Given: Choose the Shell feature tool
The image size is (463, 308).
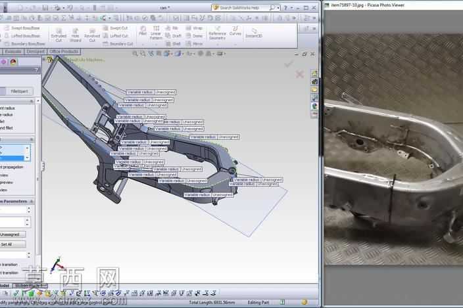Looking at the screenshot, I should (173, 43).
